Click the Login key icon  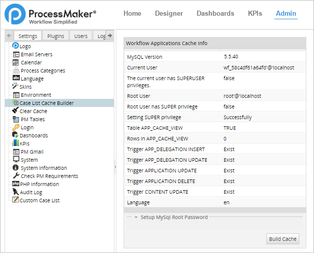point(16,127)
